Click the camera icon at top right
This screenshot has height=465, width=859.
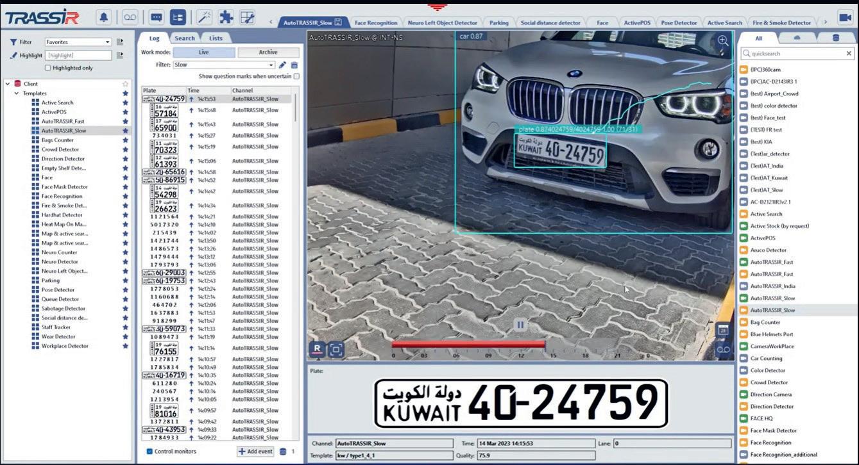845,17
